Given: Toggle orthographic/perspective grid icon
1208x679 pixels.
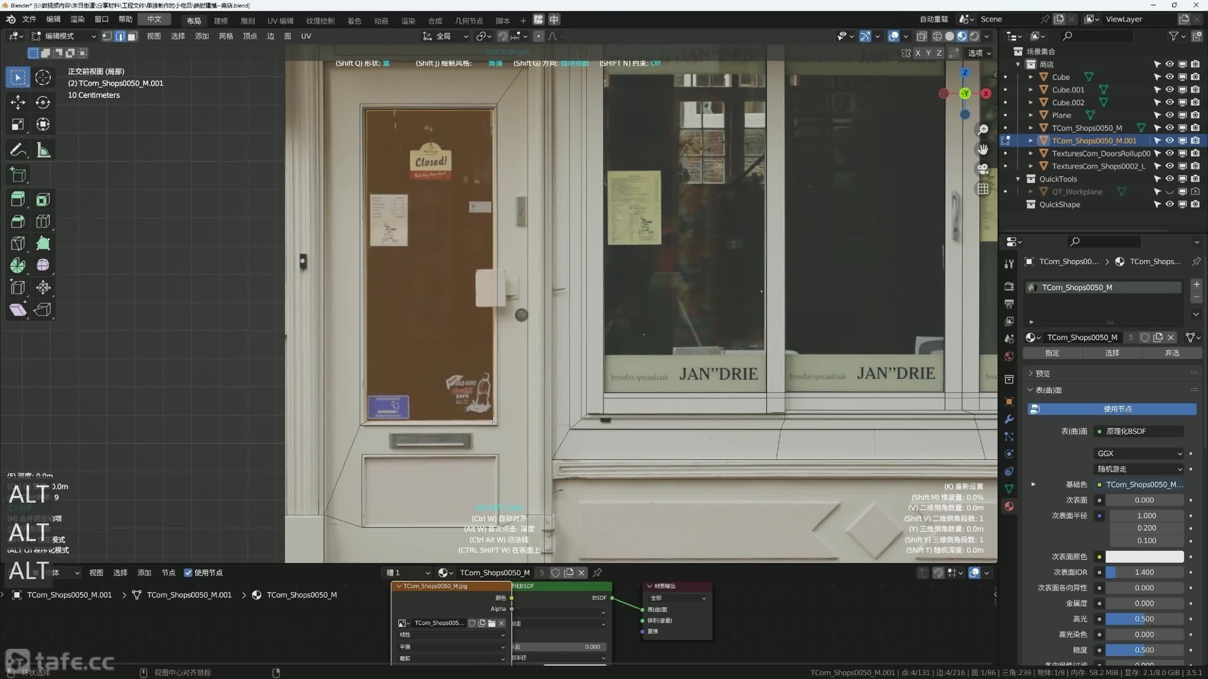Looking at the screenshot, I should click(x=983, y=189).
